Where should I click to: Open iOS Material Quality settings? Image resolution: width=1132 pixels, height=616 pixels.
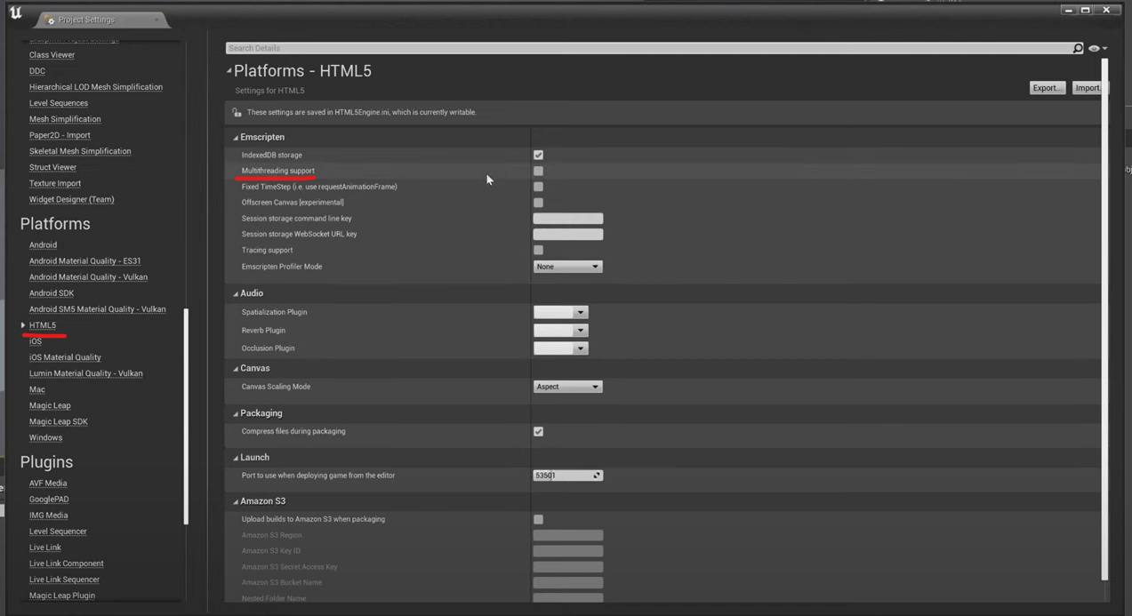(x=65, y=357)
